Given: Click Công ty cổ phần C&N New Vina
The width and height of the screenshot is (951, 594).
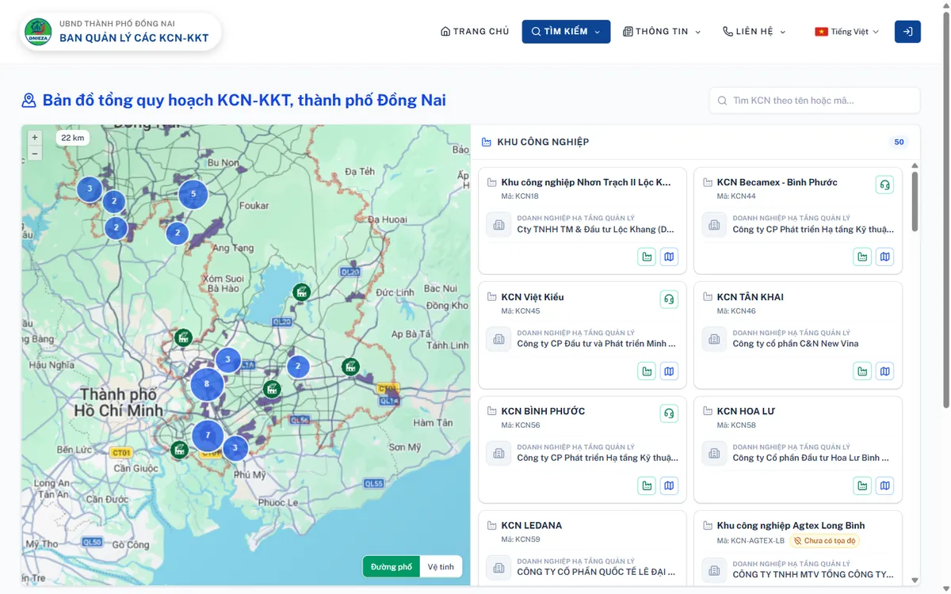Looking at the screenshot, I should [796, 344].
